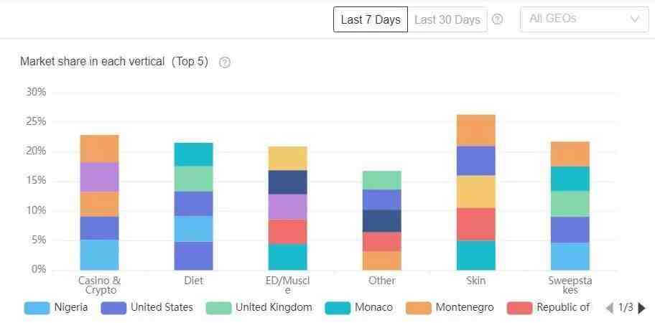Click bottom blue segment of Casino & Crypto bar
This screenshot has height=323, width=655.
[99, 255]
